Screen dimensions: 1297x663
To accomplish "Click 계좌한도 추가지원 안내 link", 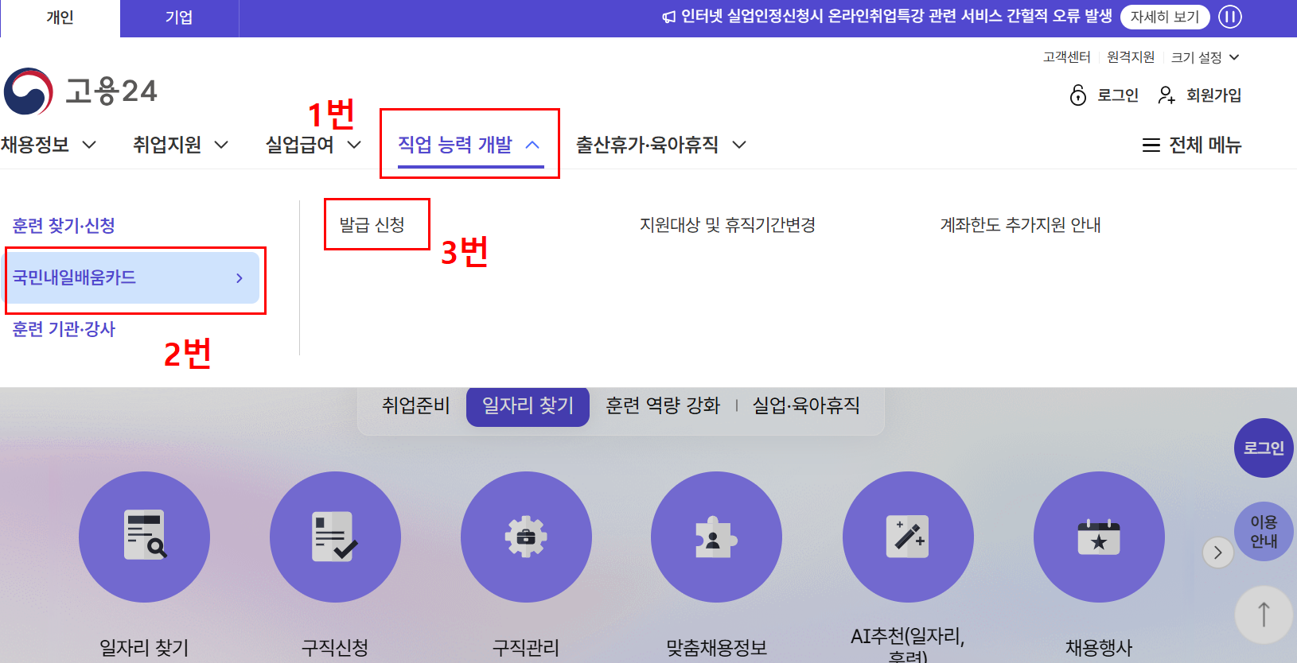I will [1020, 225].
